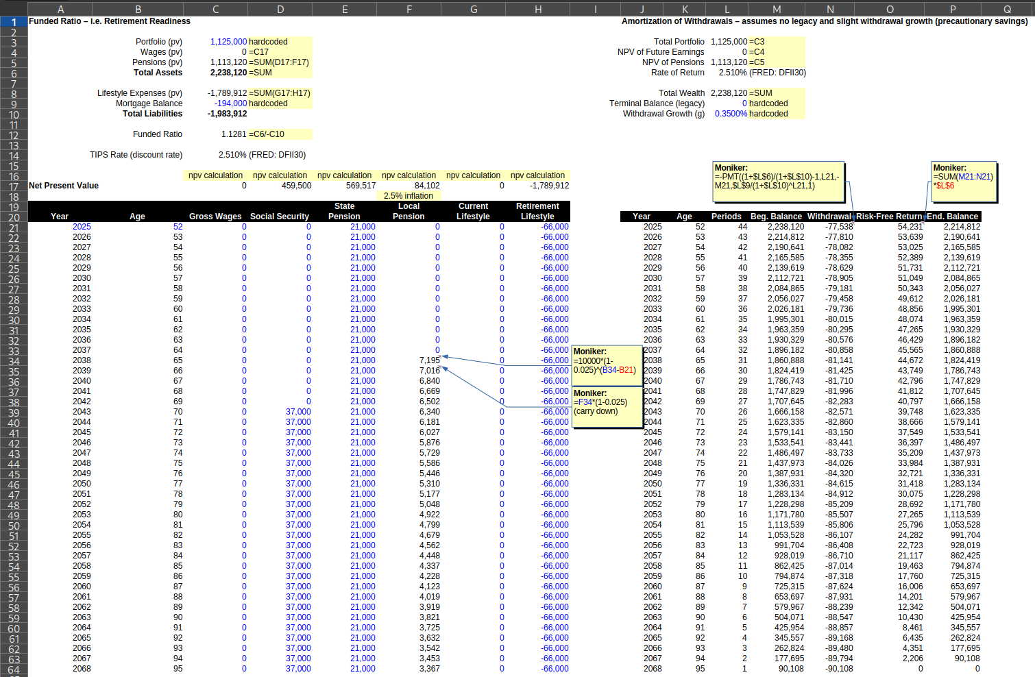Screen dimensions: 1035x677
Task: Click the 'NPV of Future Earnings' label
Action: [661, 52]
